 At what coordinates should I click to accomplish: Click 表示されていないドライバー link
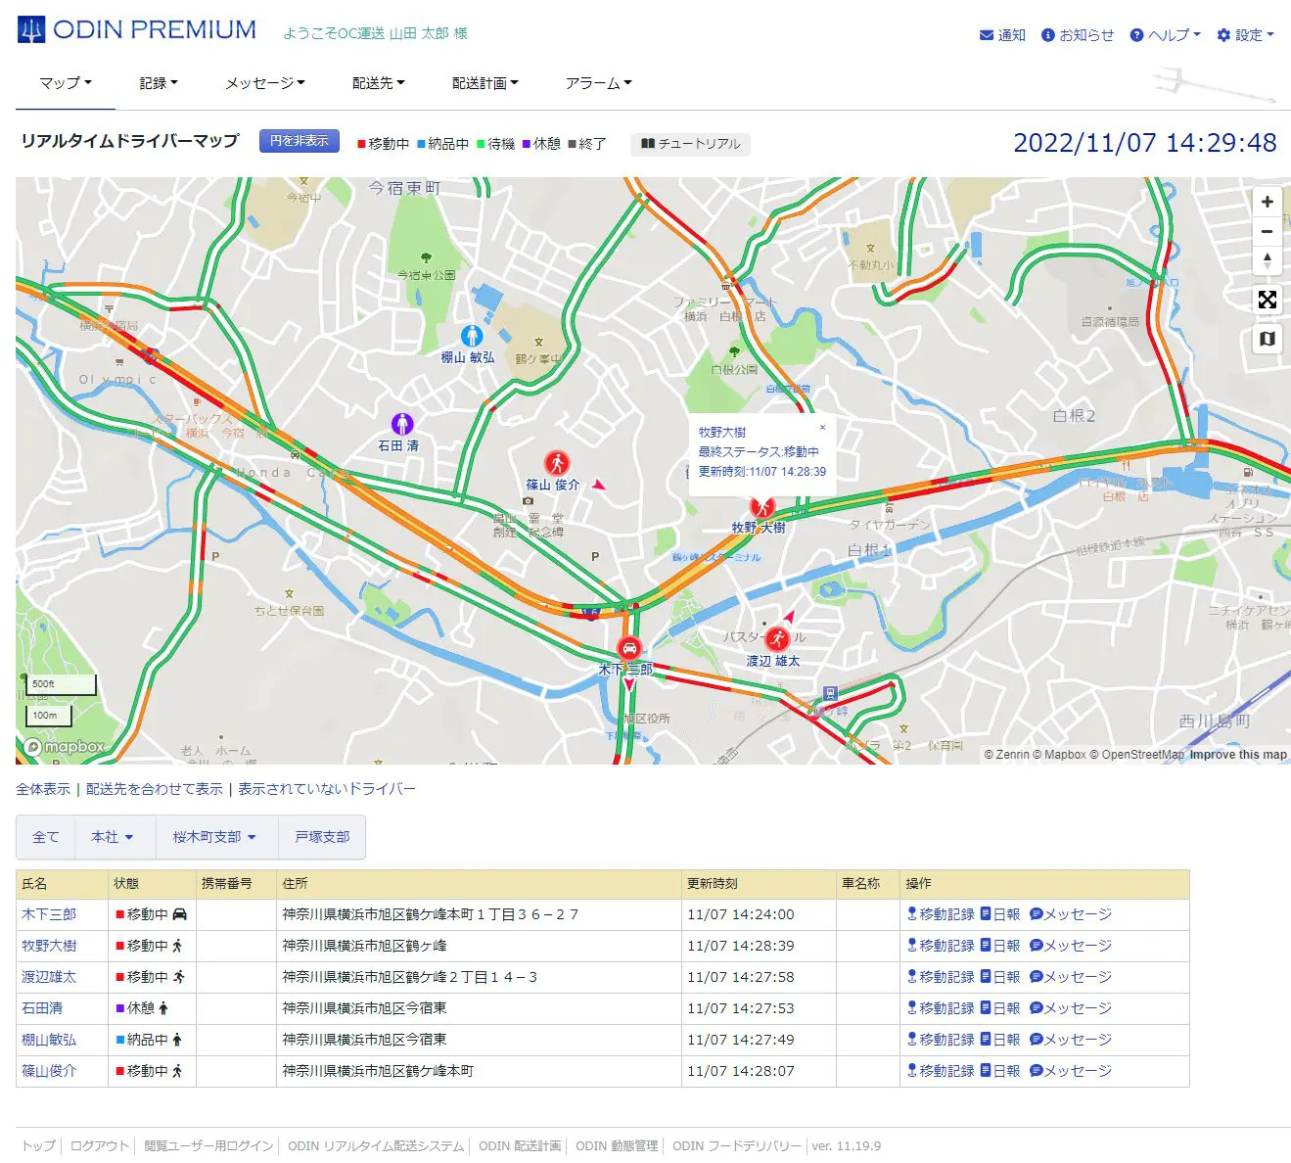pos(327,789)
